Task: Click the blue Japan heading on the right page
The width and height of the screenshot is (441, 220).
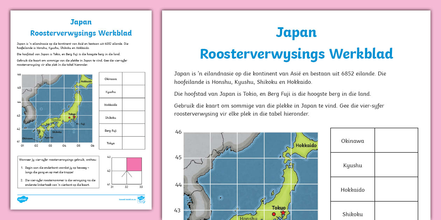Action: pyautogui.click(x=297, y=32)
